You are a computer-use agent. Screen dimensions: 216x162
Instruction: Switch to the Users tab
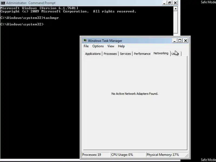175,54
